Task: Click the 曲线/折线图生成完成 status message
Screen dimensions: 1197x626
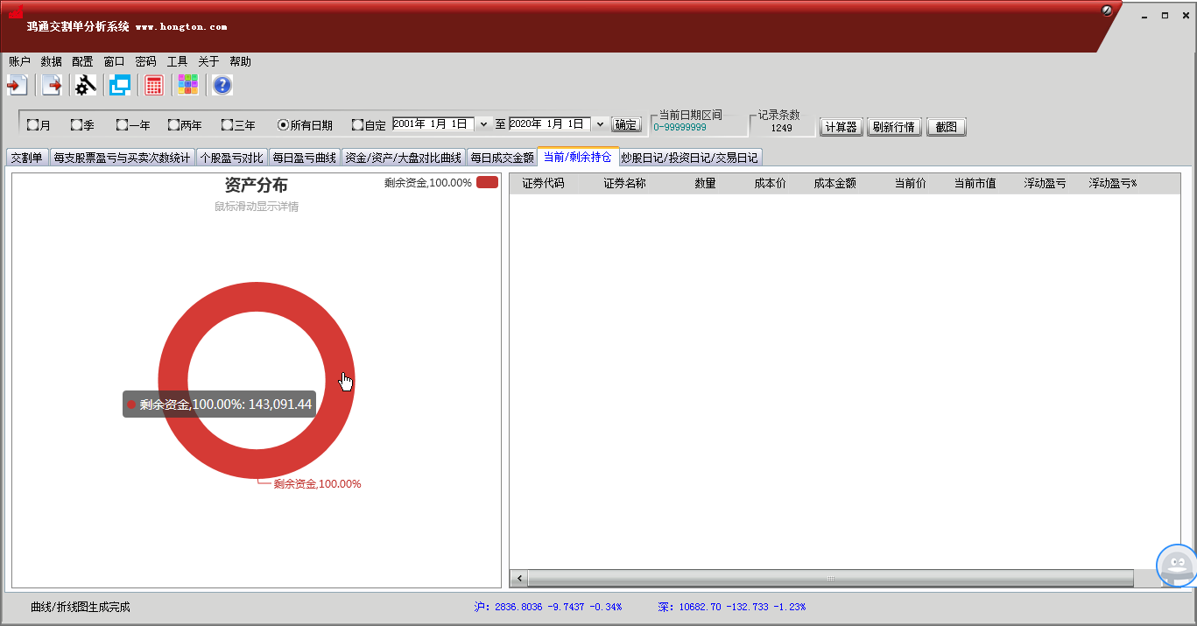Action: pos(80,607)
